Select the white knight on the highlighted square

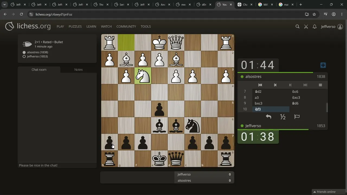click(143, 76)
